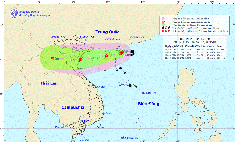Click the TP.HCM city label
Image resolution: width=235 pixels, height=142 pixels.
(x=86, y=121)
